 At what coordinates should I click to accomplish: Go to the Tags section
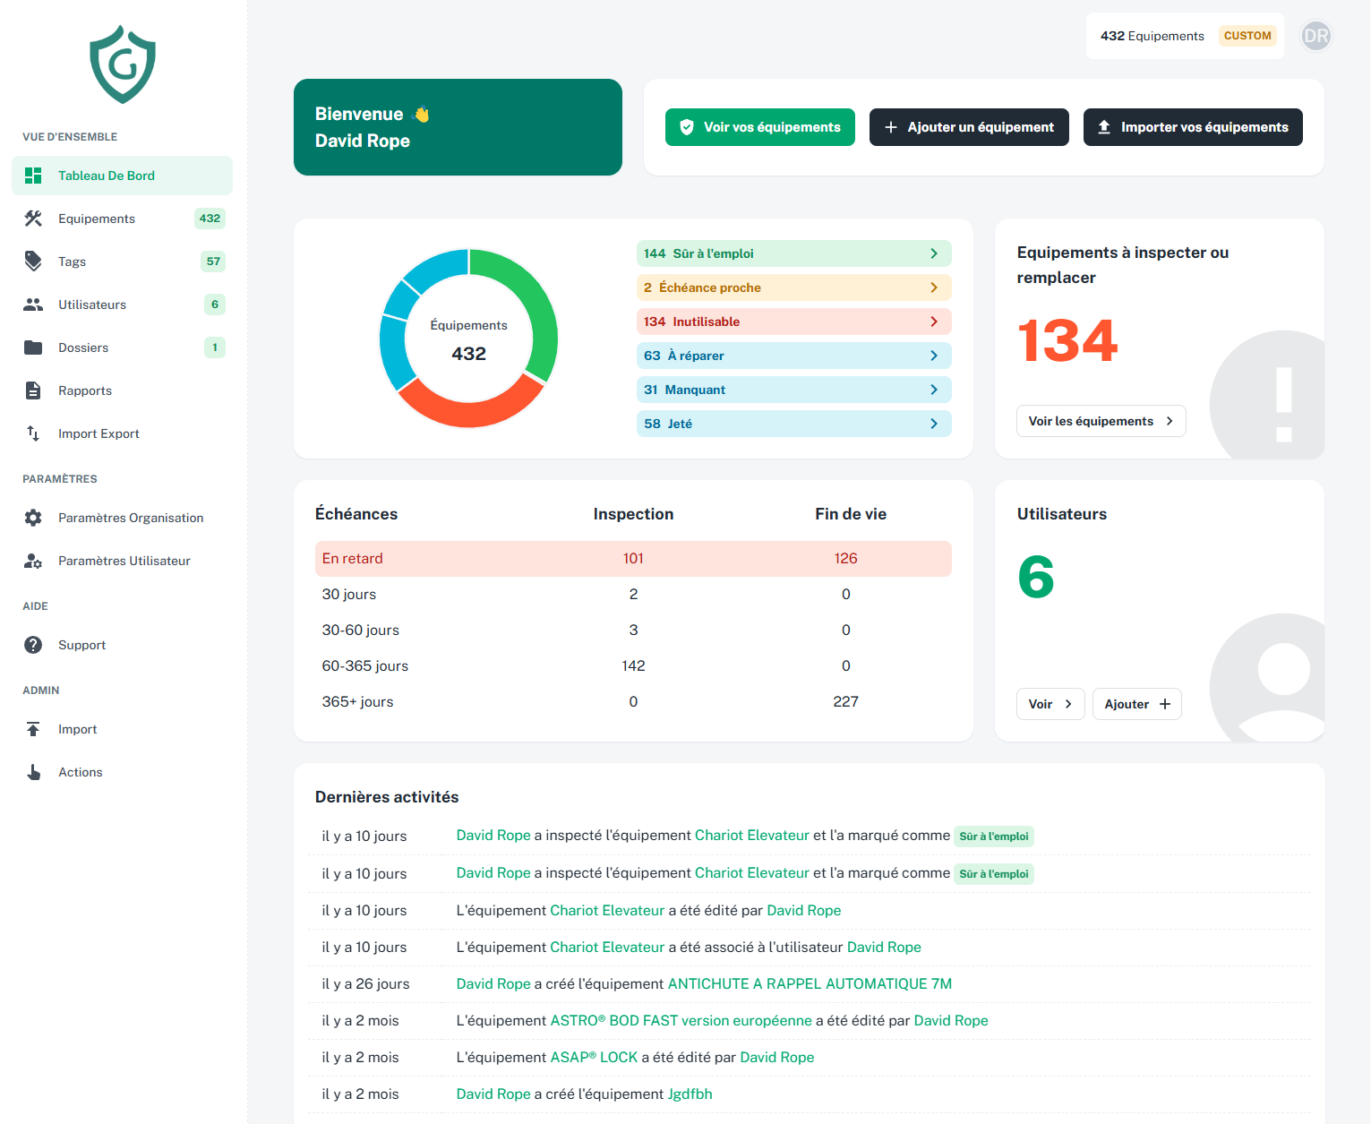click(122, 262)
